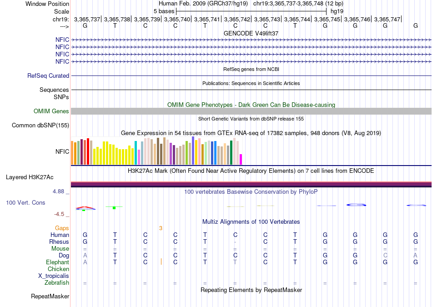The height and width of the screenshot is (307, 432).
Task: Click the "--->" sequence direction label
Action: tap(64, 26)
